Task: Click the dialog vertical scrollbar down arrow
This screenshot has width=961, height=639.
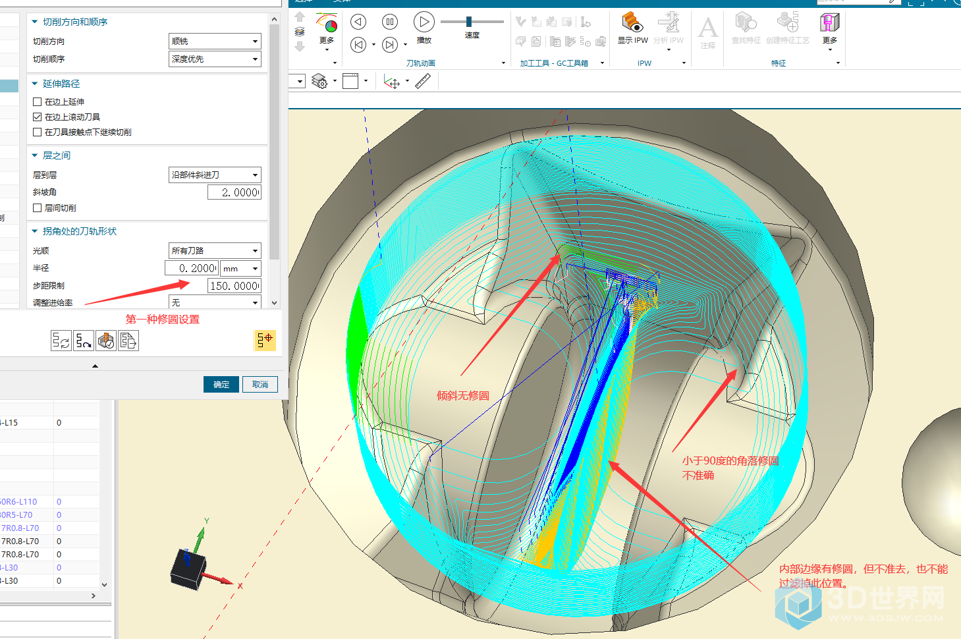Action: tap(275, 303)
